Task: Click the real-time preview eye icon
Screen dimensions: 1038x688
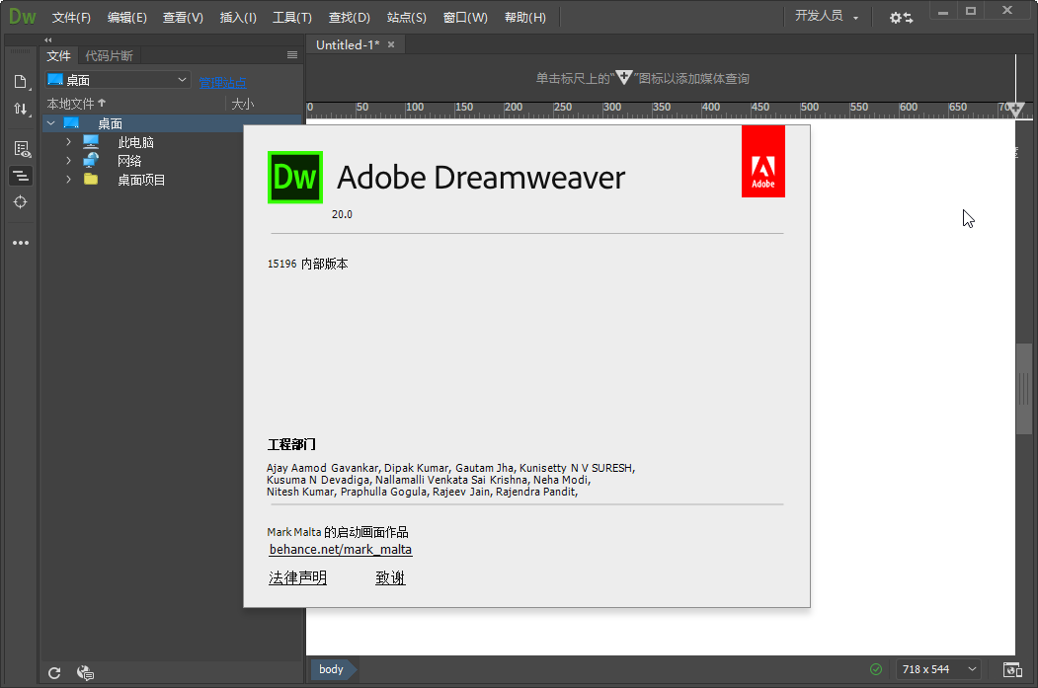Action: [21, 148]
